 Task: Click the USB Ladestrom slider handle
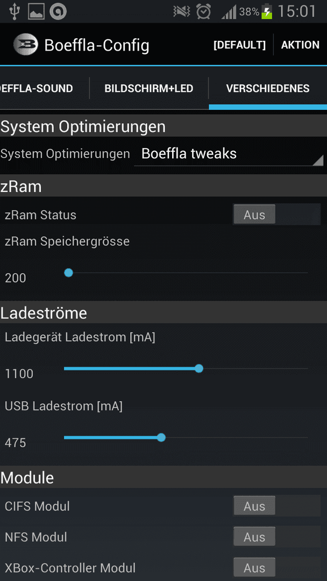pos(161,437)
